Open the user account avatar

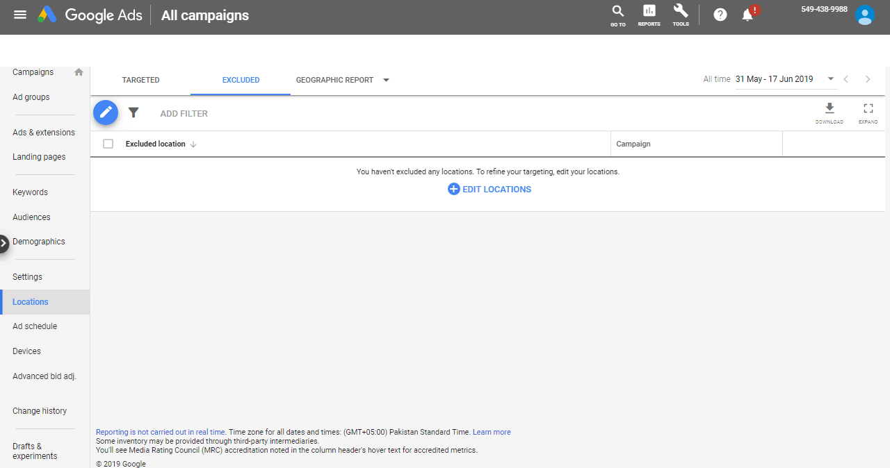point(864,15)
